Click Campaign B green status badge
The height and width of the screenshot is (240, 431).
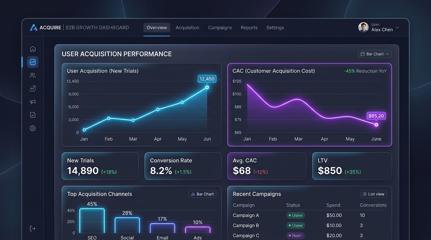click(295, 225)
